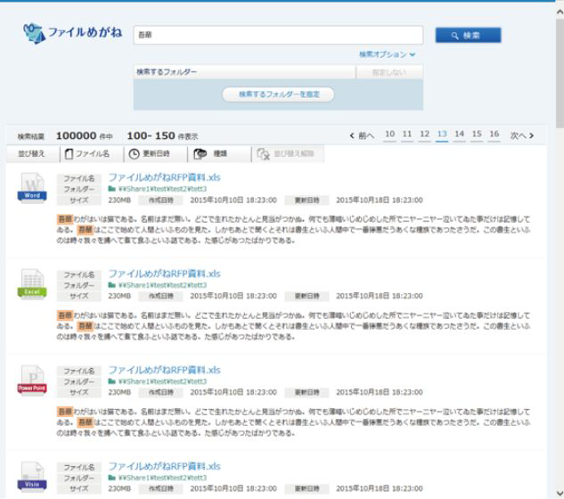Viewport: 564px width, 499px height.
Task: Sort results by 更新日時 clock button
Action: pos(155,154)
